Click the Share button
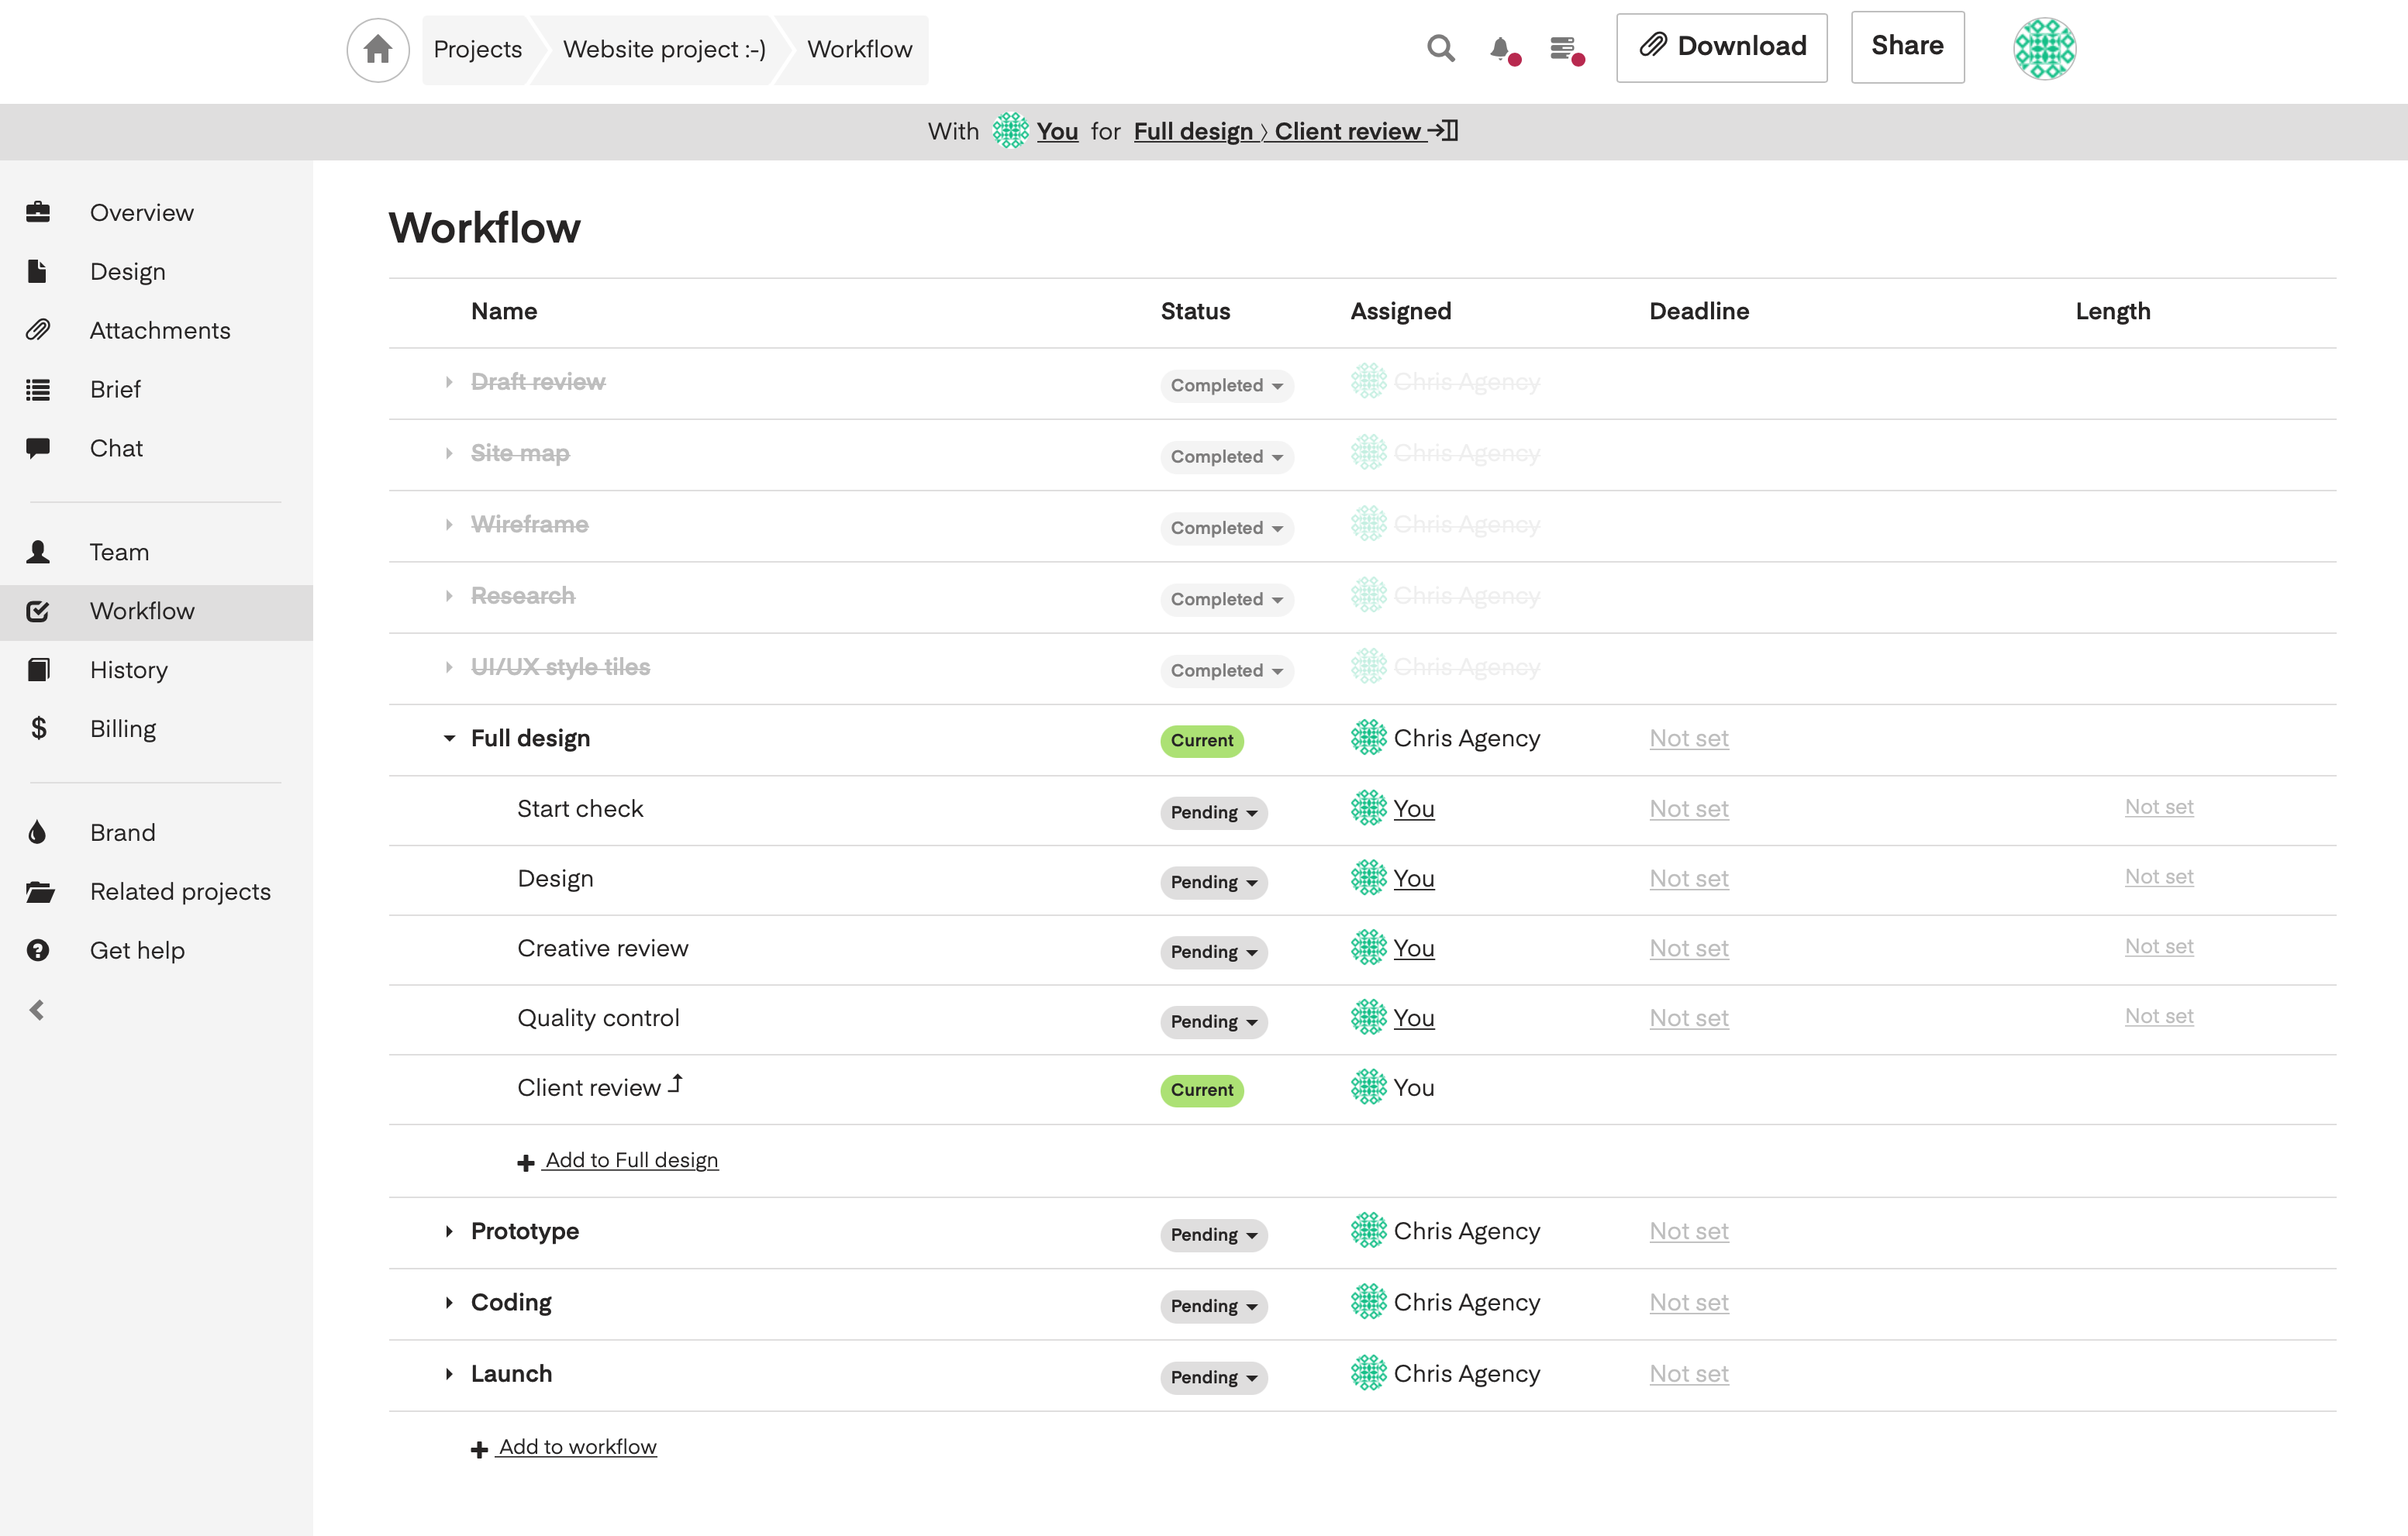The height and width of the screenshot is (1536, 2408). coord(1907,47)
